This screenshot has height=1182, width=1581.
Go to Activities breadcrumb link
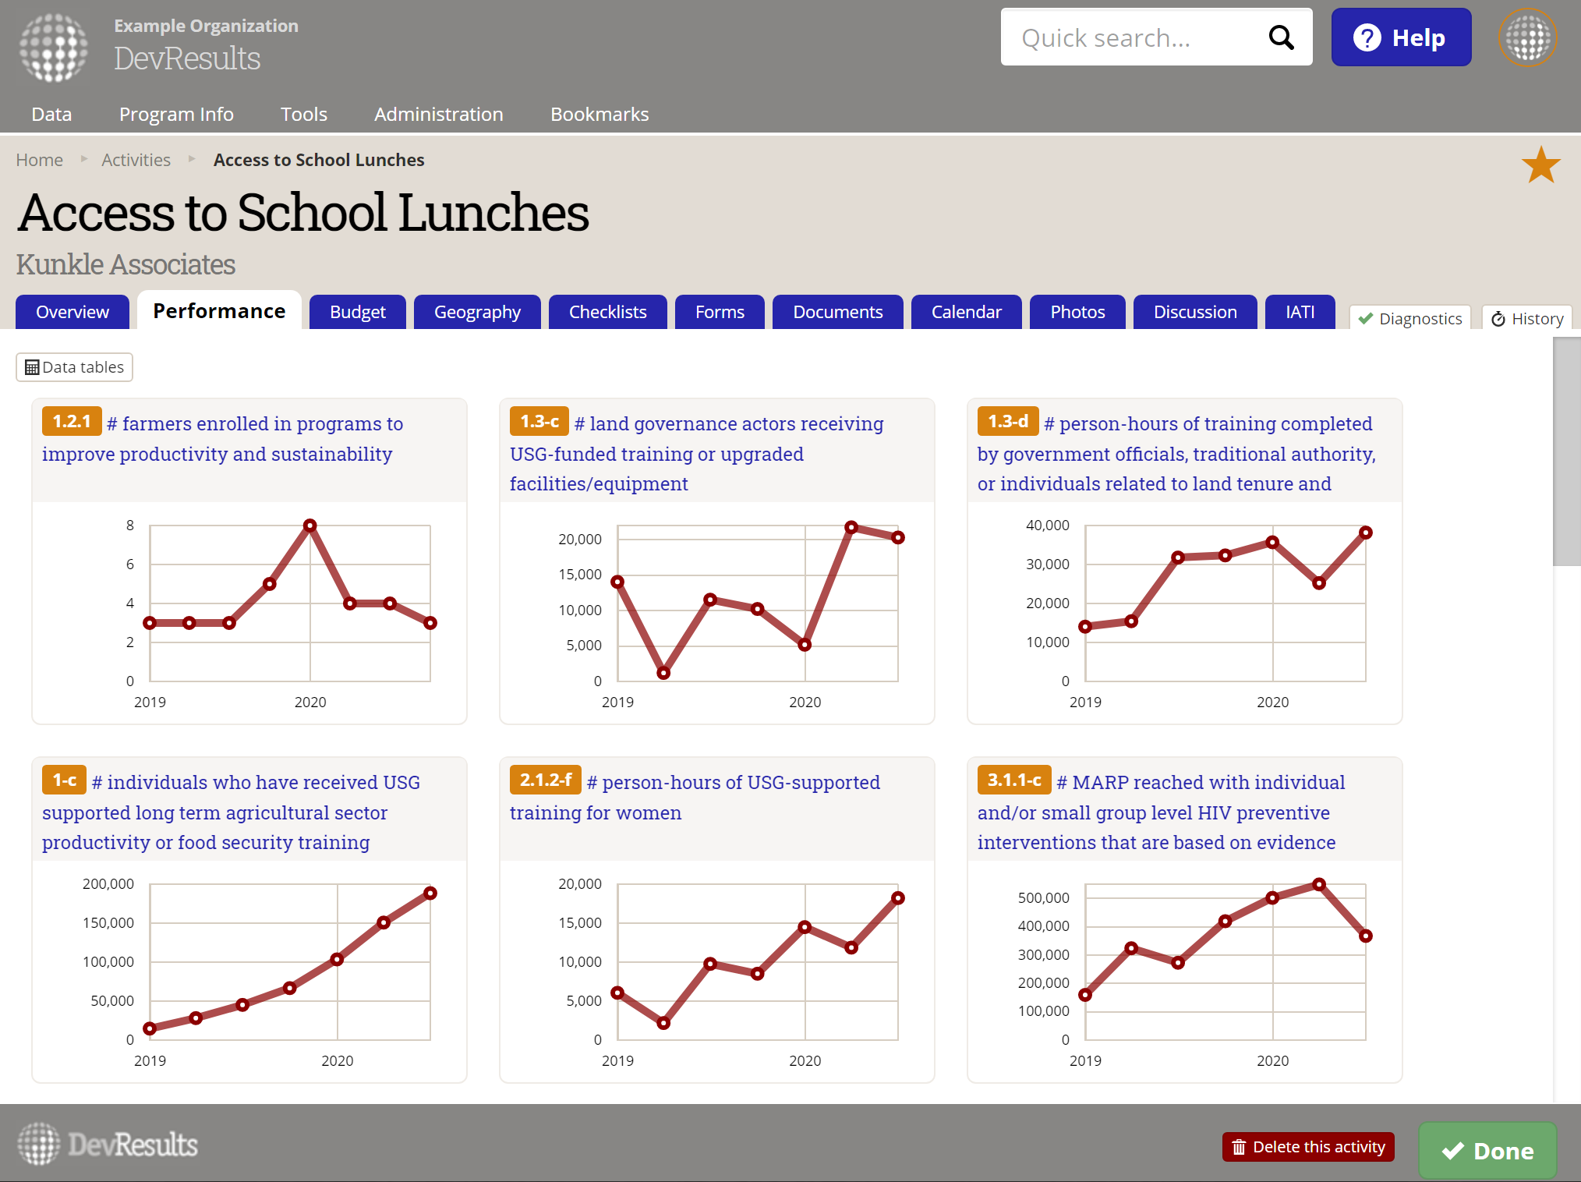tap(136, 160)
